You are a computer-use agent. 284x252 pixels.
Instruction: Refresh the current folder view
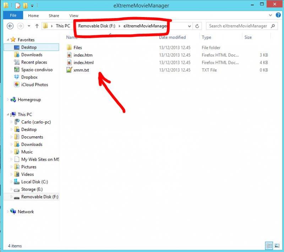click(x=197, y=26)
